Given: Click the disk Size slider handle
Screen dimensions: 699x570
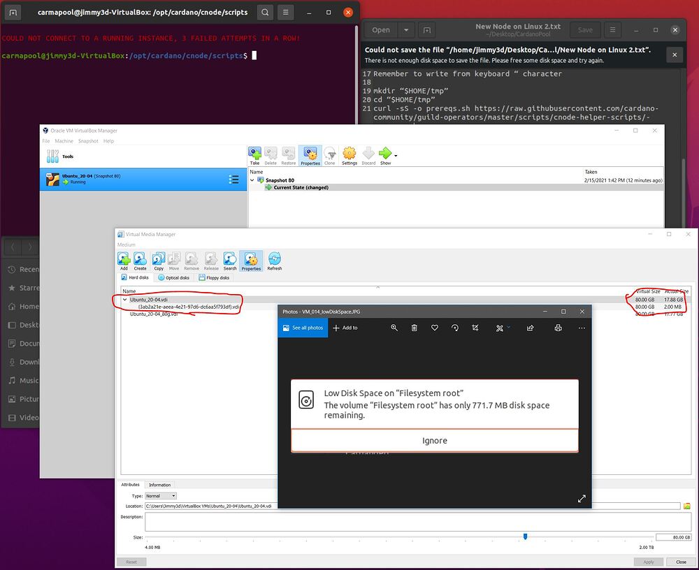Looking at the screenshot, I should click(525, 536).
